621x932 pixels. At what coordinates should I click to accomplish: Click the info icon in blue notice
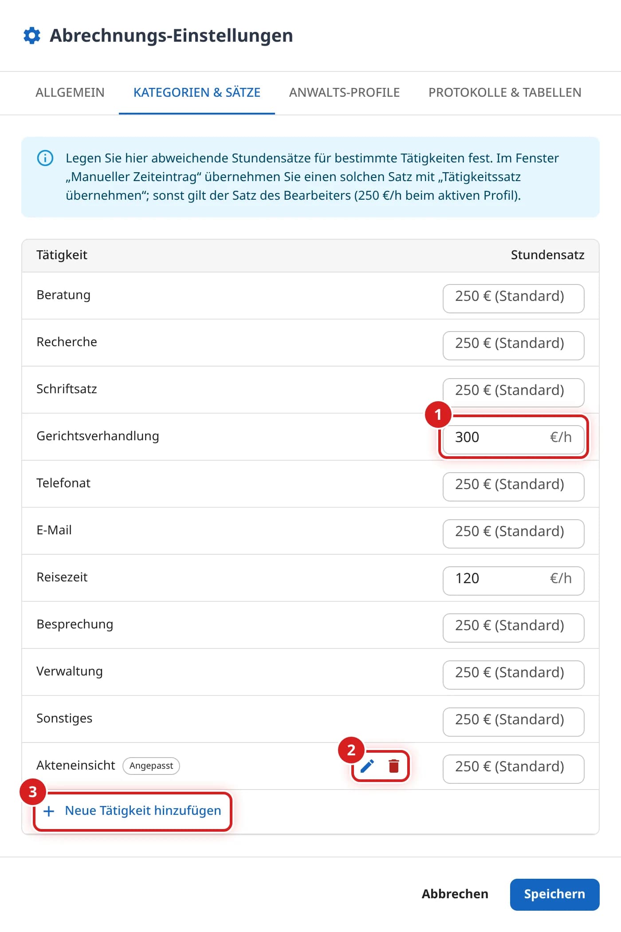coord(45,158)
